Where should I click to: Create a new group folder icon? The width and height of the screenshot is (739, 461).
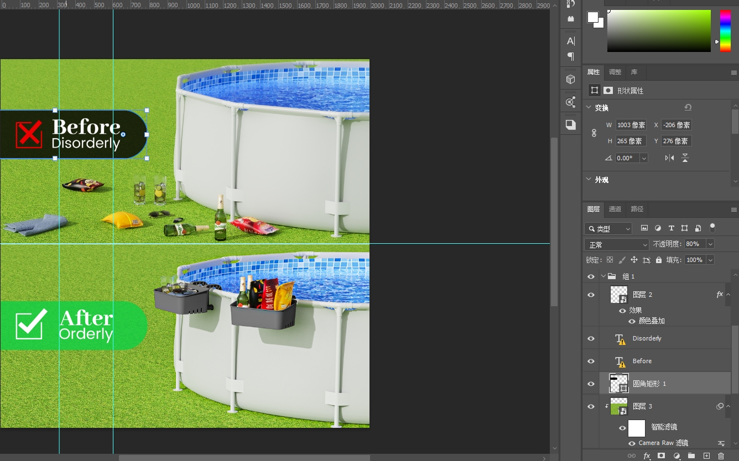(691, 456)
